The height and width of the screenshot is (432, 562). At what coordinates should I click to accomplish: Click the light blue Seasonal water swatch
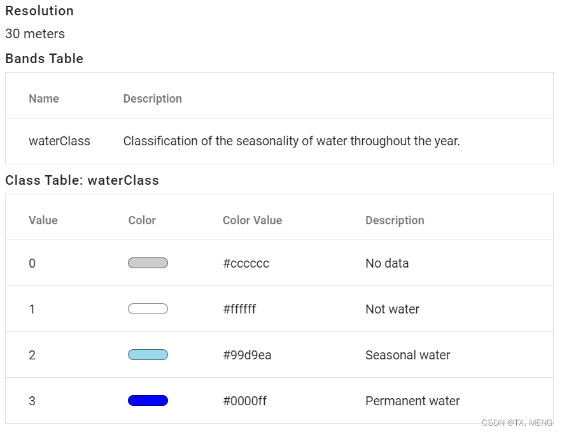[x=148, y=355]
